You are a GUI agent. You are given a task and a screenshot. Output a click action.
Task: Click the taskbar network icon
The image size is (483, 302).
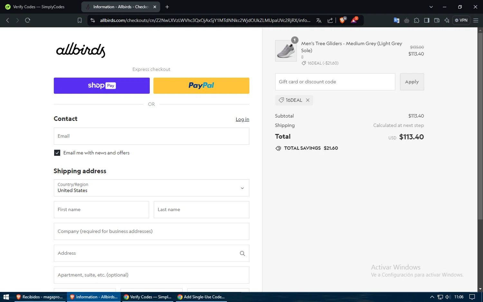440,297
